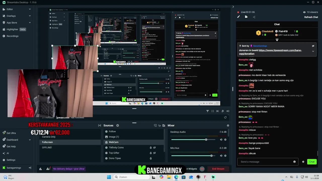Mute Desktop Audio

(x=221, y=140)
